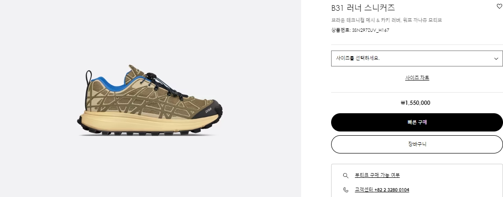The image size is (503, 197).
Task: Add to cart with 장바구니 button
Action: point(417,144)
